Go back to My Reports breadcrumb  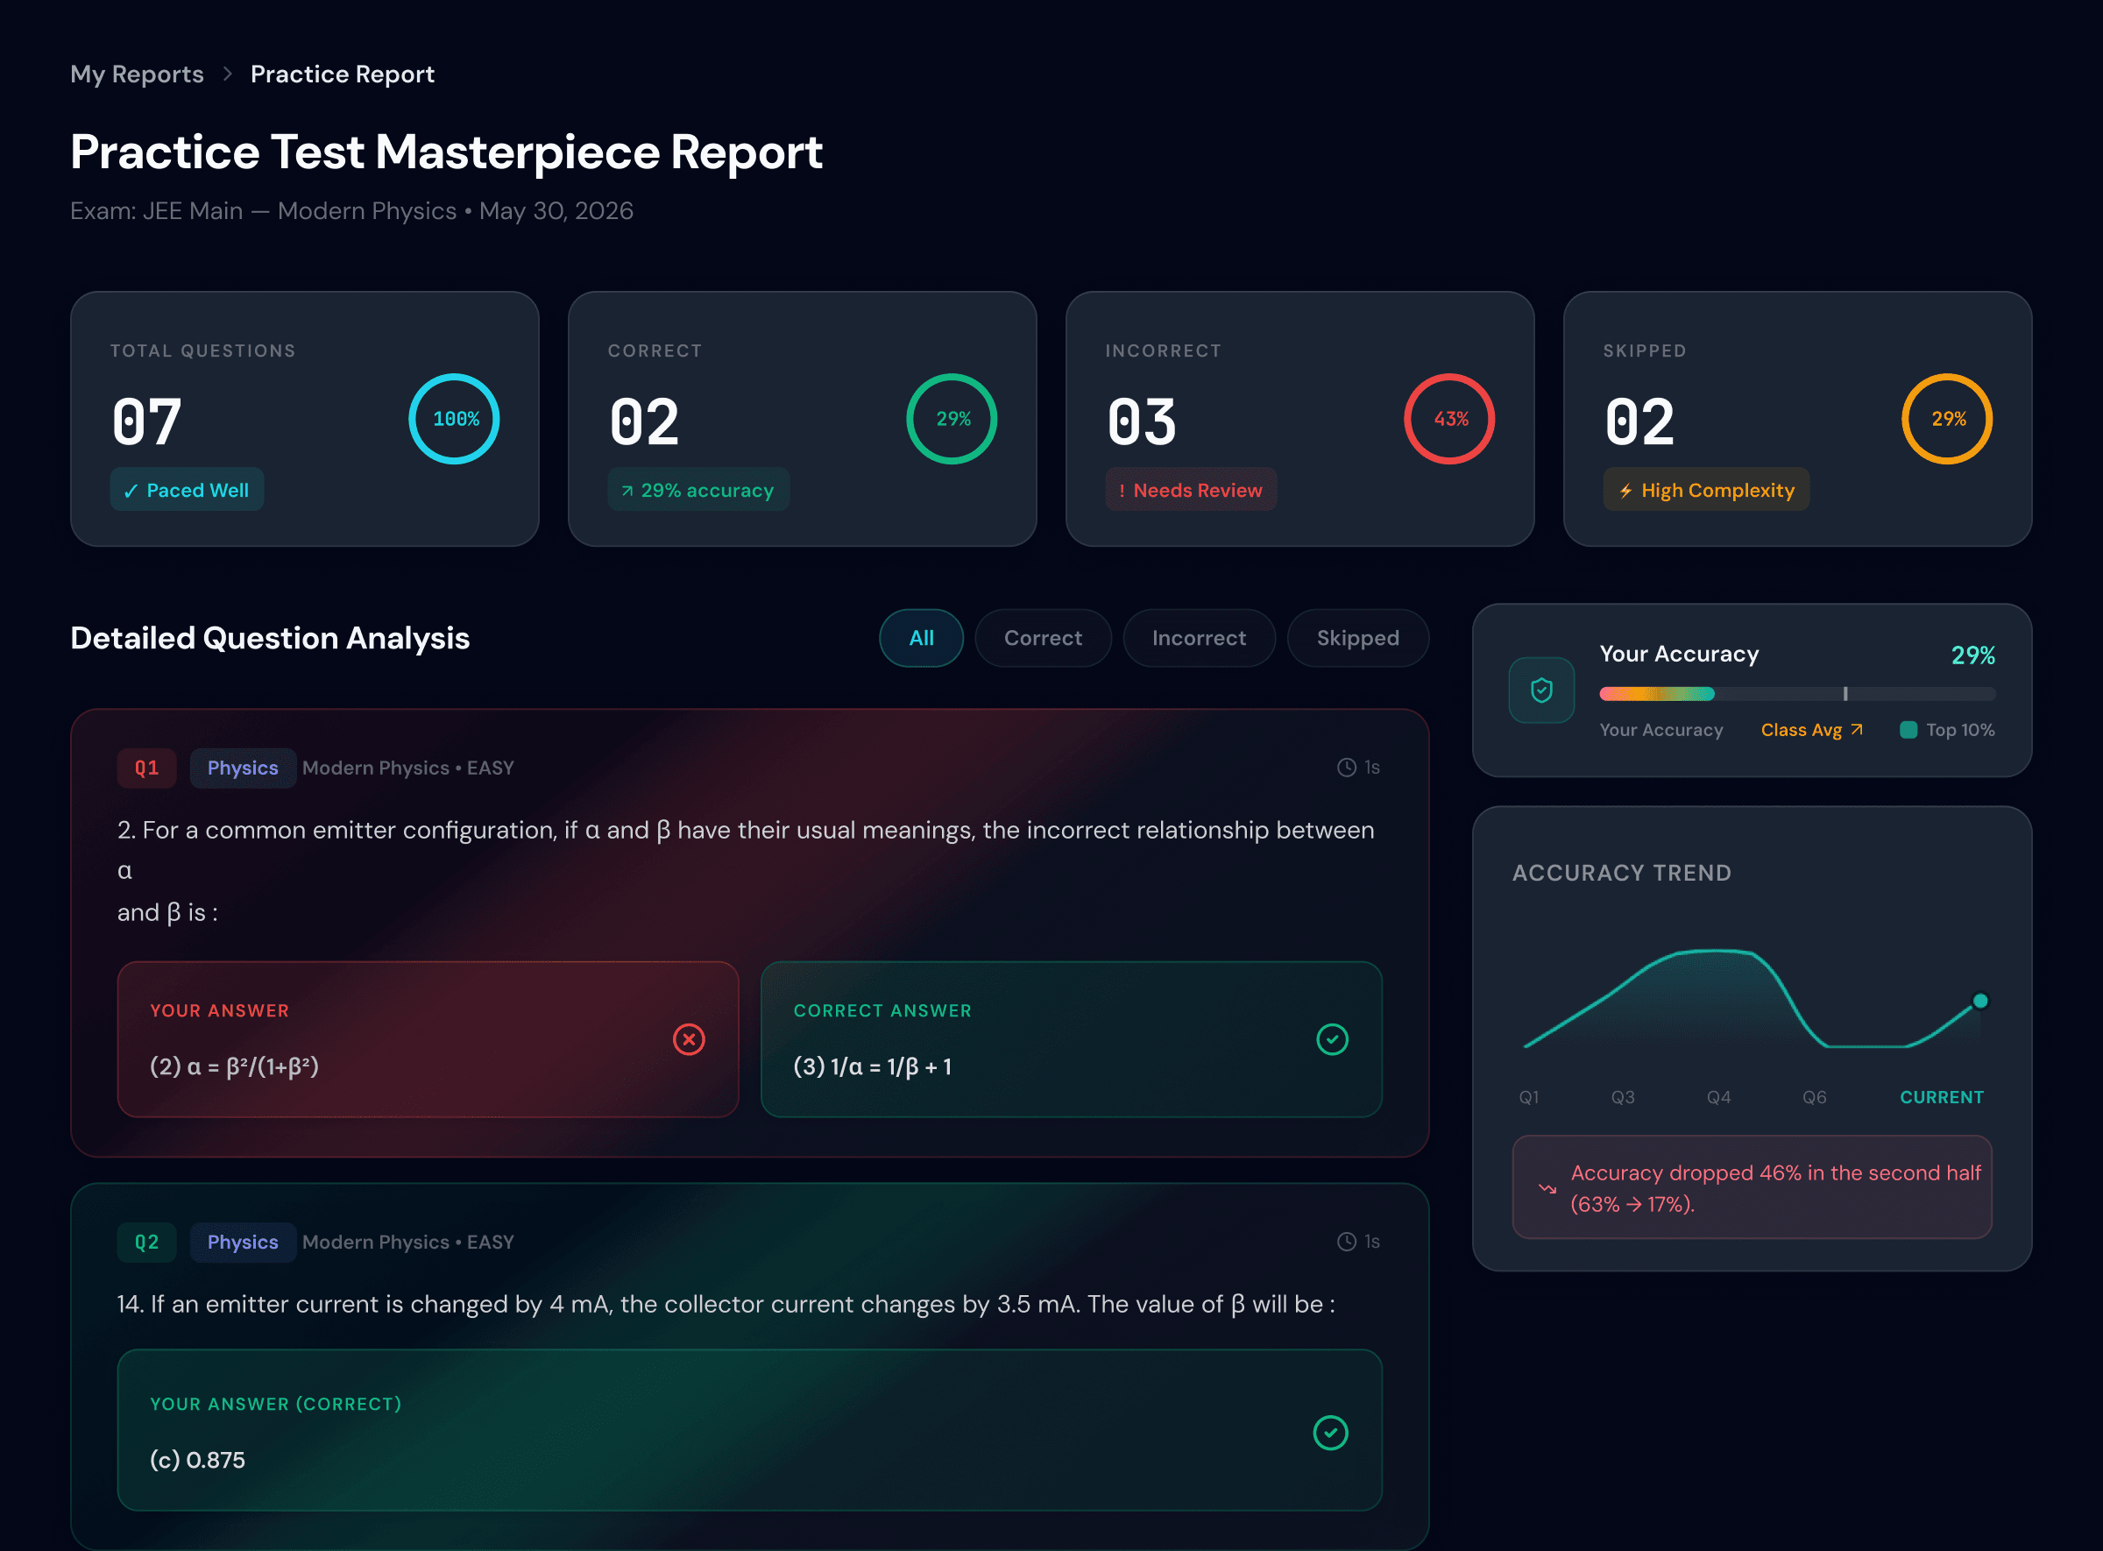[137, 74]
